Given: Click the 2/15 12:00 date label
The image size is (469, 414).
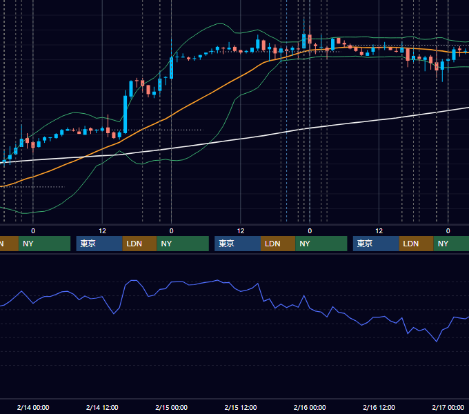Looking at the screenshot, I should coord(241,407).
